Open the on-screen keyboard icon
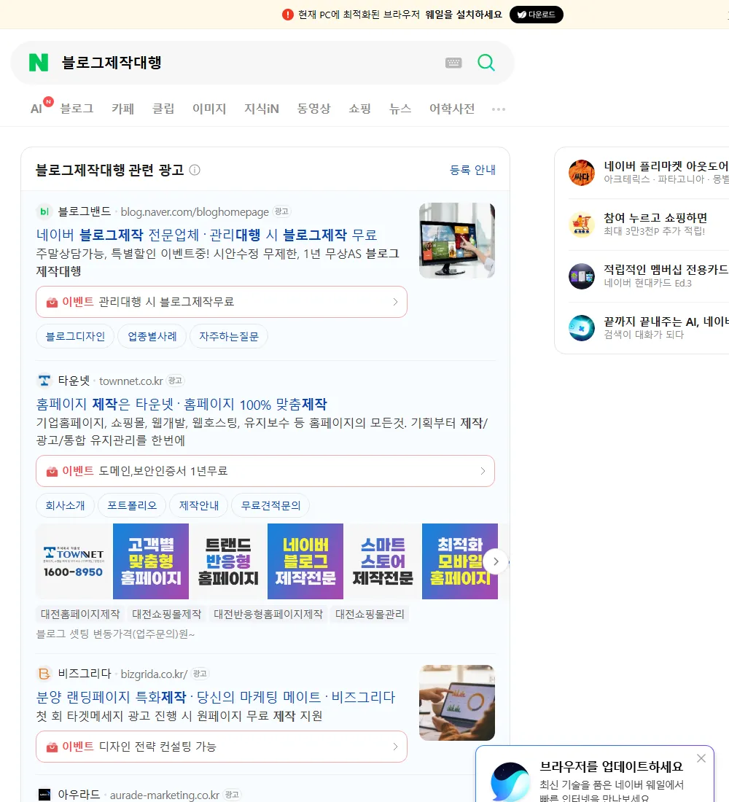 tap(453, 63)
